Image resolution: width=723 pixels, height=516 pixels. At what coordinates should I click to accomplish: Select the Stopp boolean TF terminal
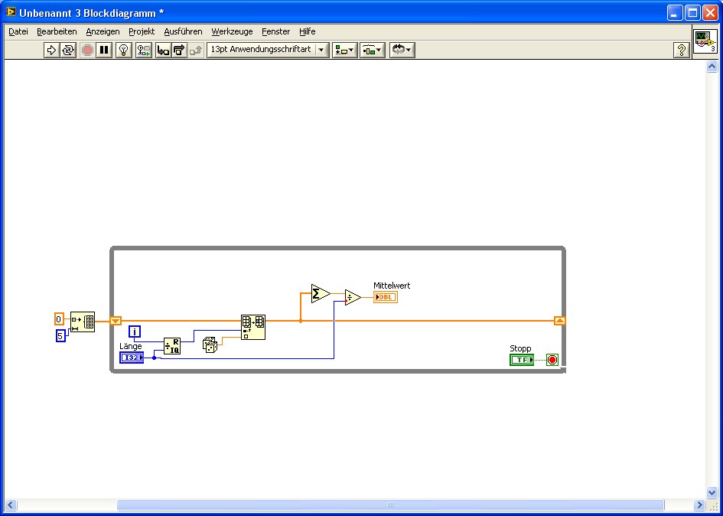click(522, 360)
